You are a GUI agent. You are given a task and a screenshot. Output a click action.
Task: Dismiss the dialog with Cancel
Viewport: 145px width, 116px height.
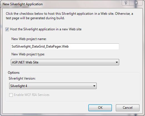(x=127, y=108)
